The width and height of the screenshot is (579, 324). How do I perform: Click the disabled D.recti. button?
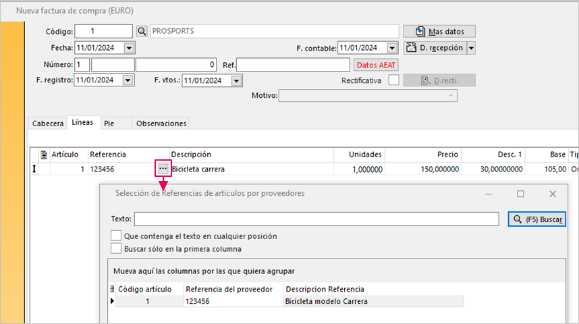(x=439, y=80)
